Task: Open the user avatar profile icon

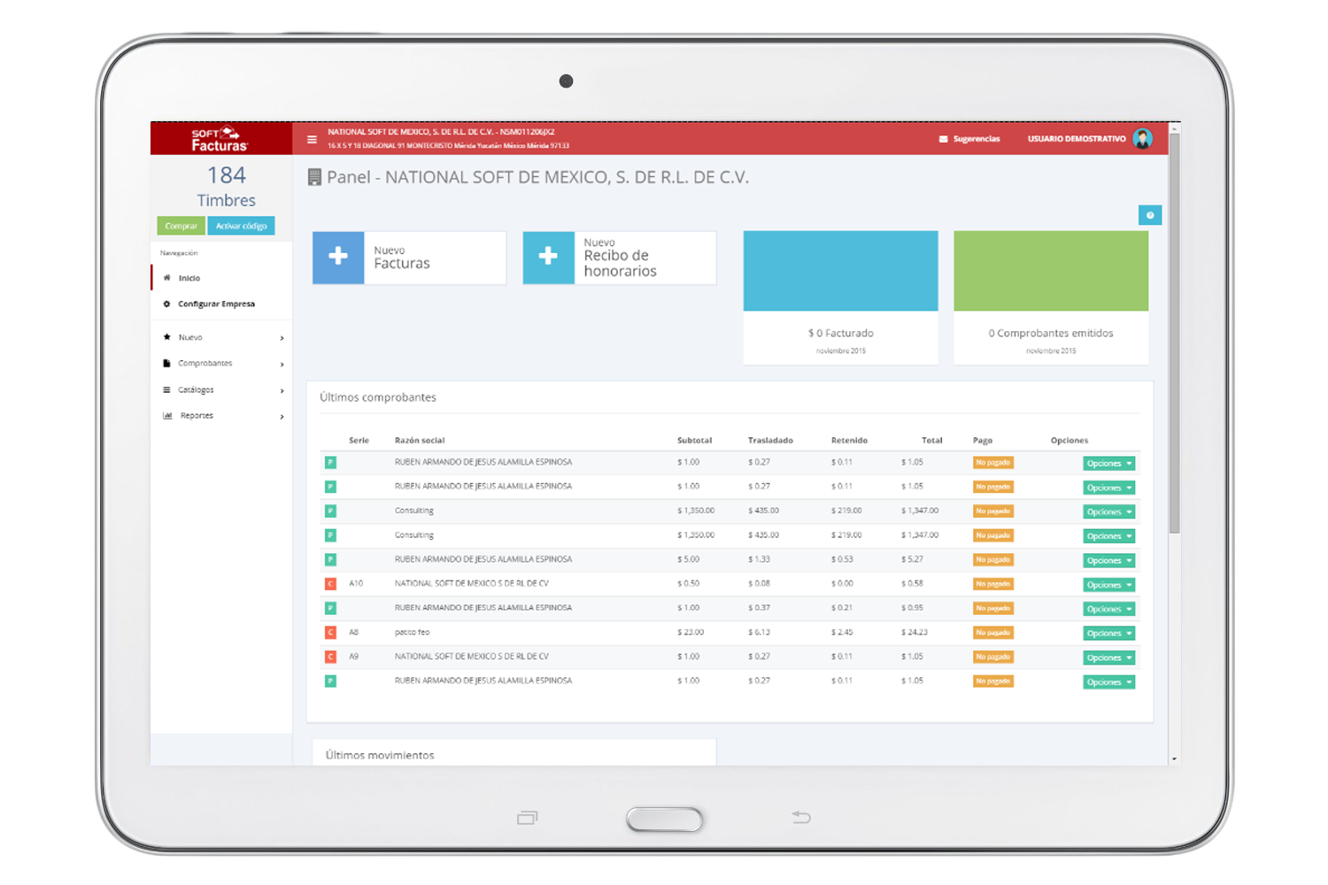Action: pos(1142,139)
